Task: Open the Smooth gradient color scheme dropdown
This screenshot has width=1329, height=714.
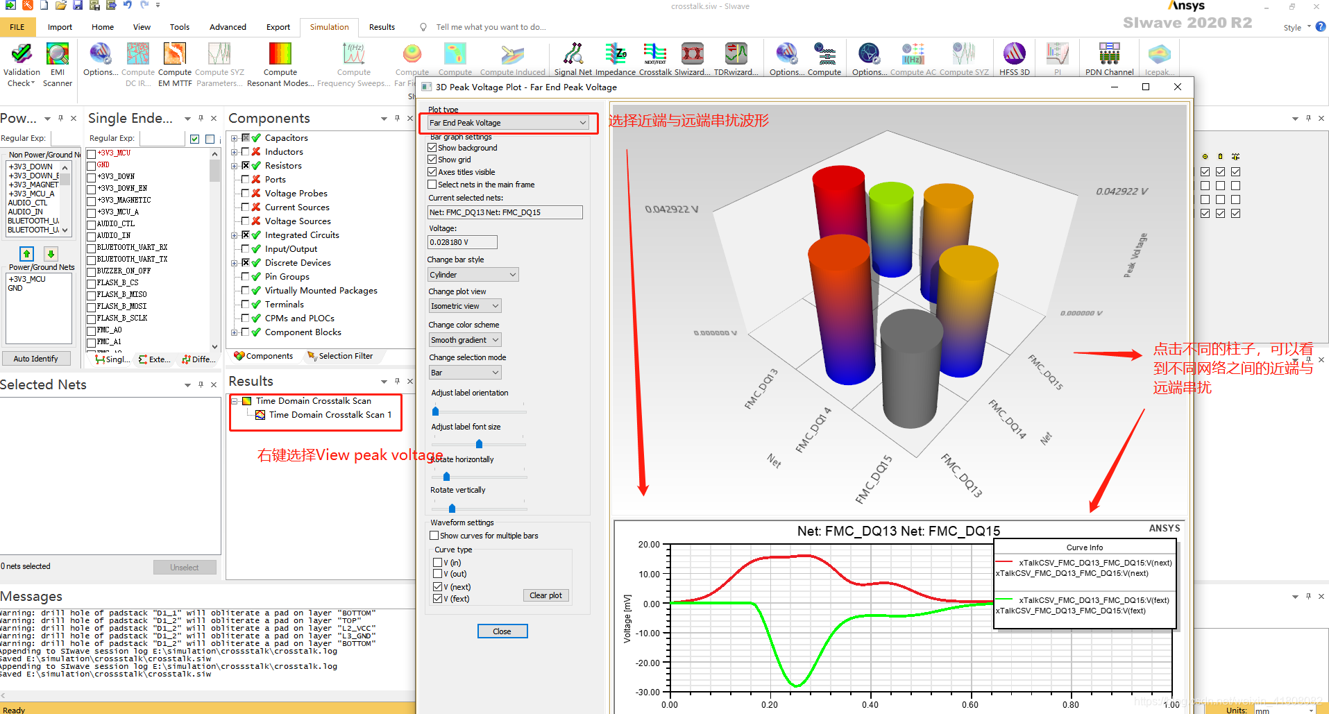Action: [465, 340]
